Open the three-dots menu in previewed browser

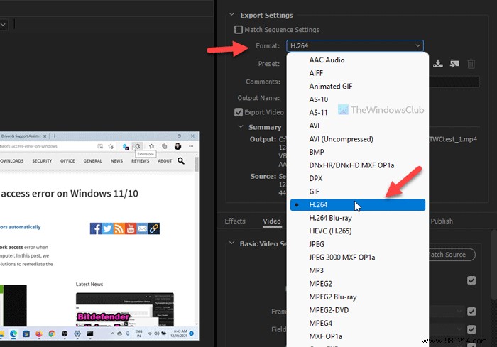(x=191, y=146)
